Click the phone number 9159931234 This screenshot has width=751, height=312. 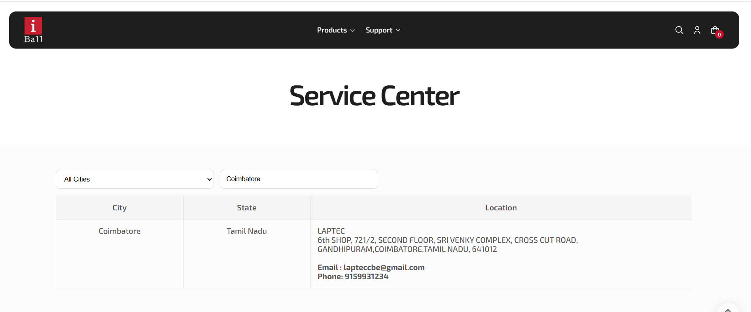pyautogui.click(x=367, y=276)
